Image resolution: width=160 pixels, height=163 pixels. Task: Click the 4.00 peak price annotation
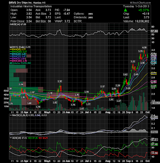(144, 48)
